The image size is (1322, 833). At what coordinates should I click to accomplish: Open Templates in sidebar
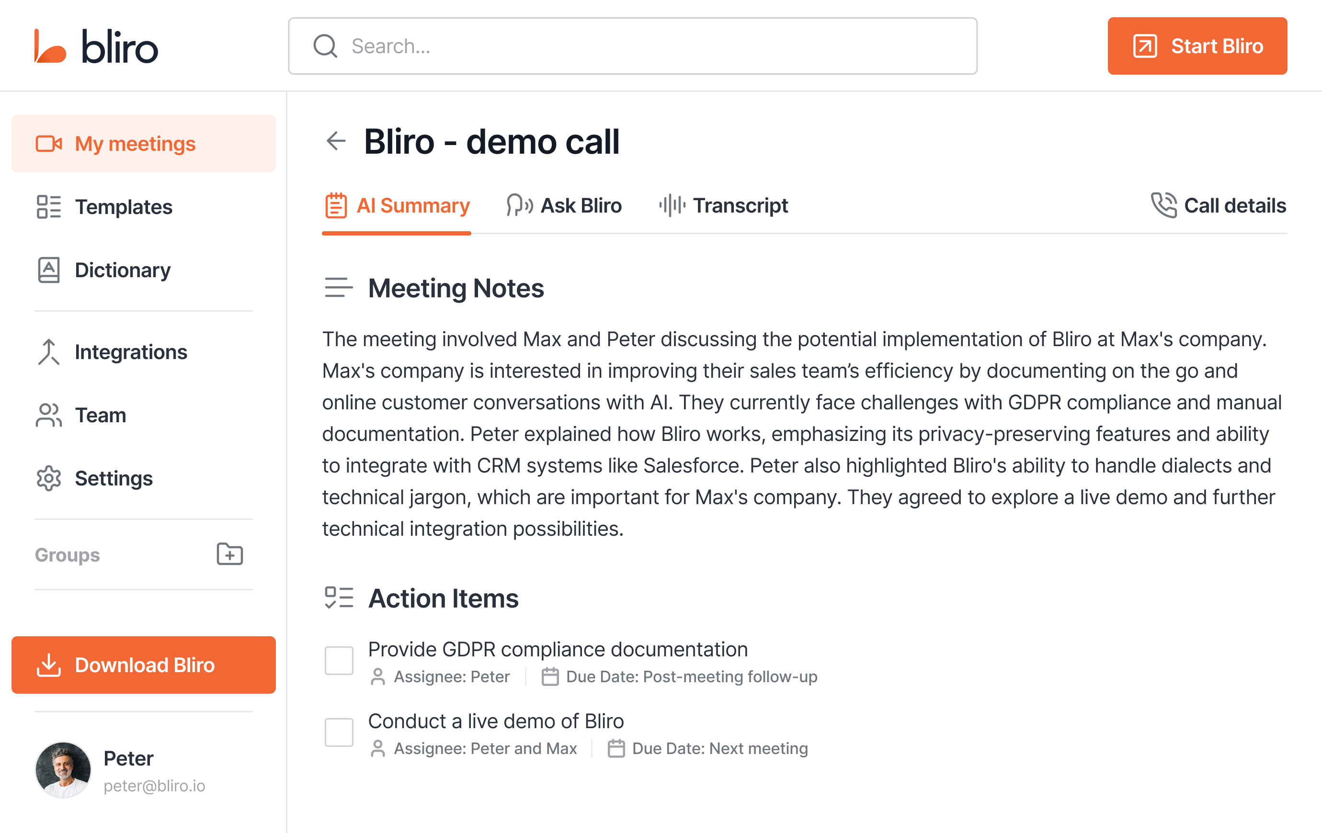point(143,207)
